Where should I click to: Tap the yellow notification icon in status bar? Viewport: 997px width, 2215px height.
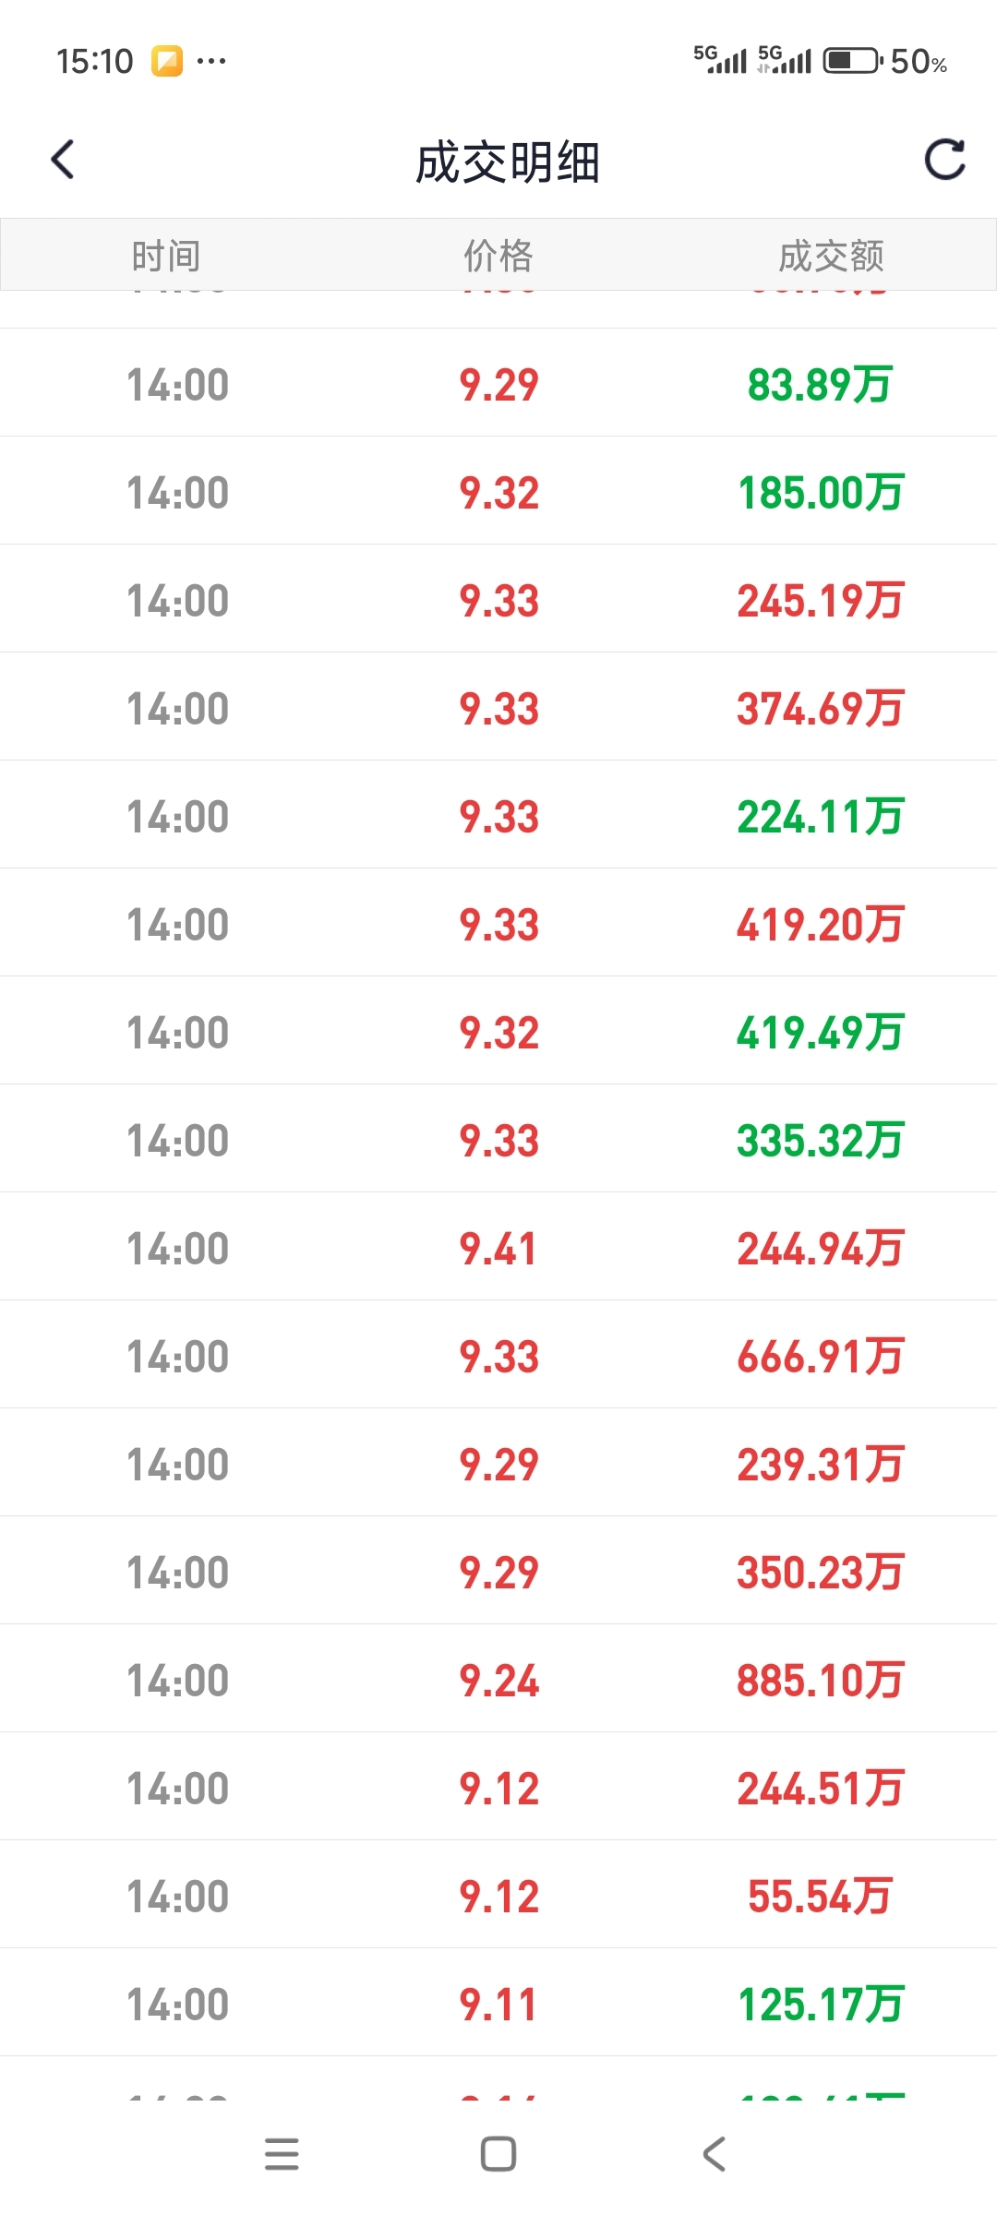tap(167, 62)
